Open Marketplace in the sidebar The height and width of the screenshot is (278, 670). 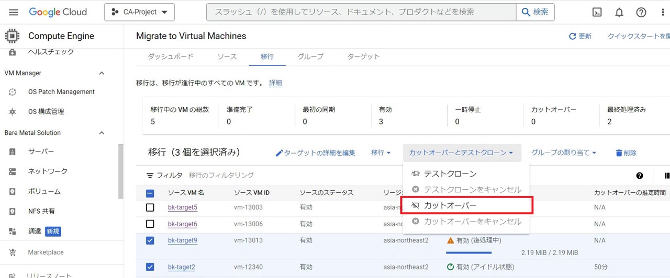click(46, 252)
